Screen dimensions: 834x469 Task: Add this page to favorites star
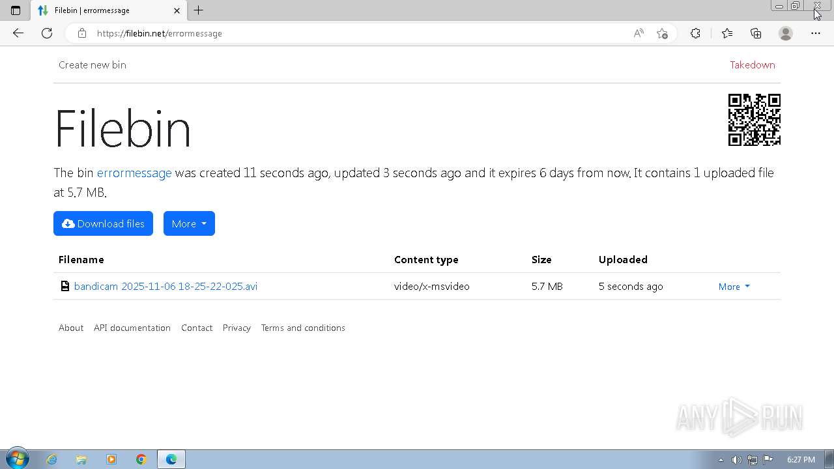coord(662,33)
